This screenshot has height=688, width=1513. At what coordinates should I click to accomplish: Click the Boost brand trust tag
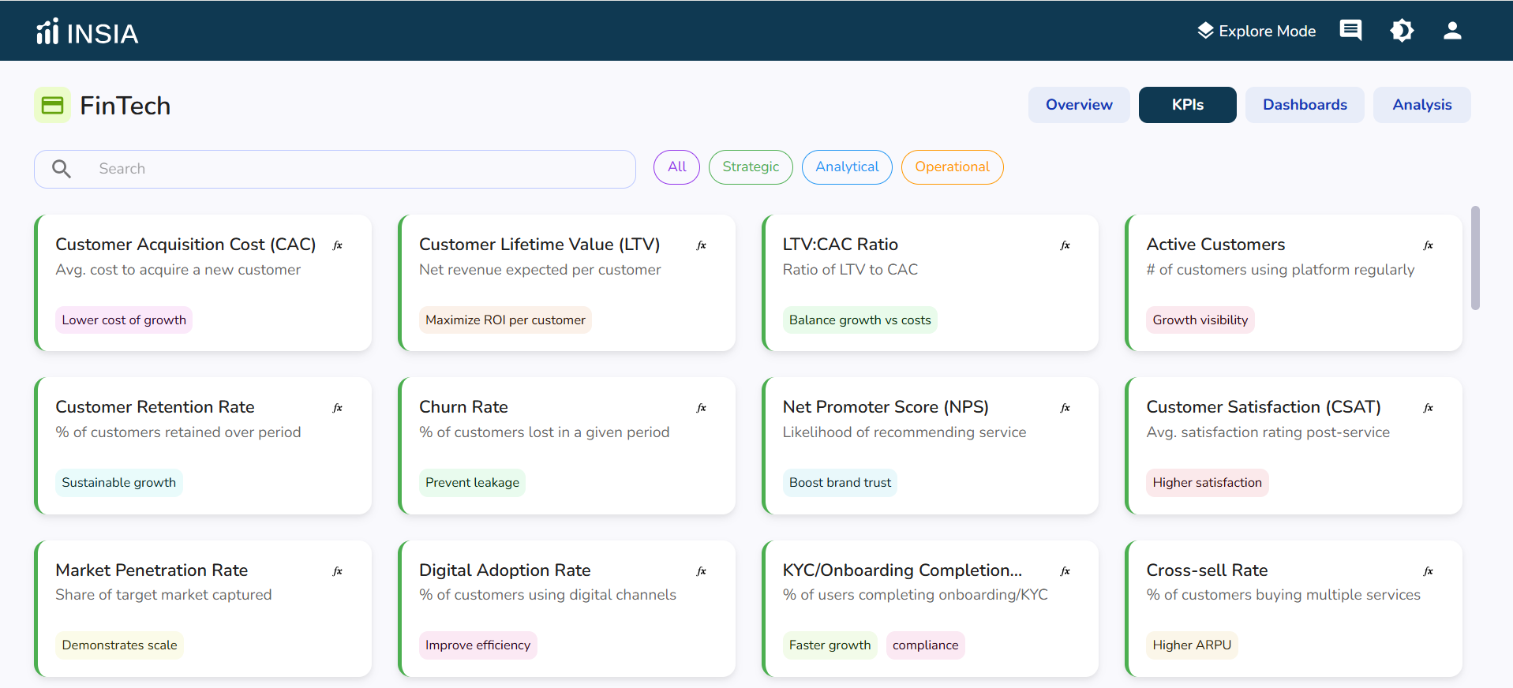[840, 482]
